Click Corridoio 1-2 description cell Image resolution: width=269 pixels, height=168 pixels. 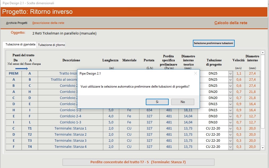[71, 110]
